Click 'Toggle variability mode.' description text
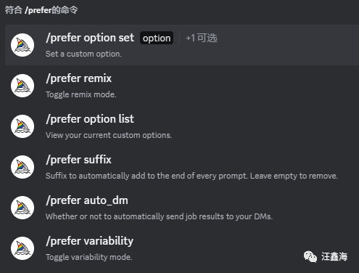The image size is (359, 273). click(x=89, y=257)
